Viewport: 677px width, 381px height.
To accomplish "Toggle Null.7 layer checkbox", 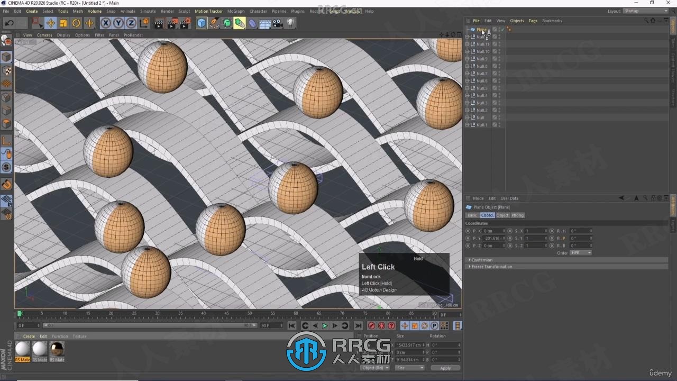I will coord(495,74).
